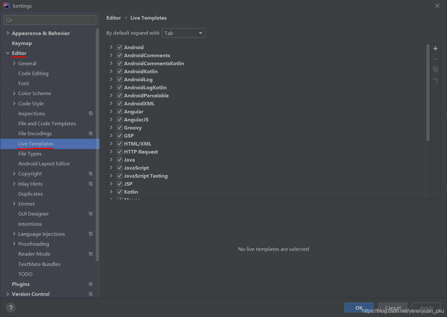Collapse the Editor settings node
This screenshot has width=447, height=317.
(8, 53)
